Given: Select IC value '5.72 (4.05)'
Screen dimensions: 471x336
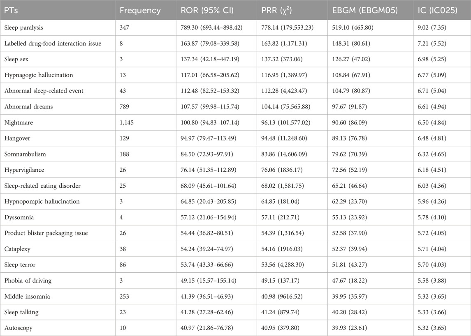Looking at the screenshot, I should tap(432, 233).
